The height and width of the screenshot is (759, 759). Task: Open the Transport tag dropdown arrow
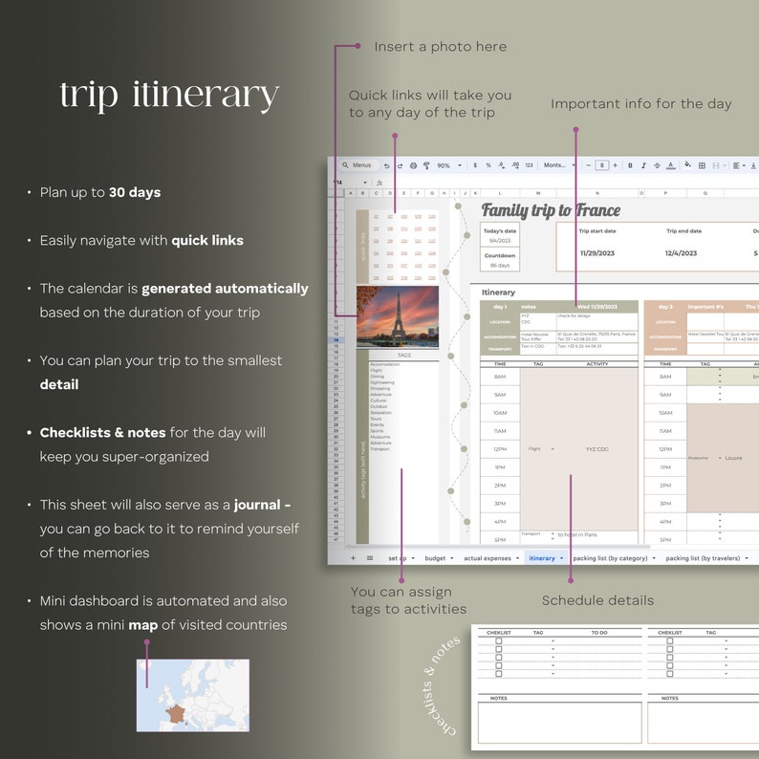(x=553, y=535)
